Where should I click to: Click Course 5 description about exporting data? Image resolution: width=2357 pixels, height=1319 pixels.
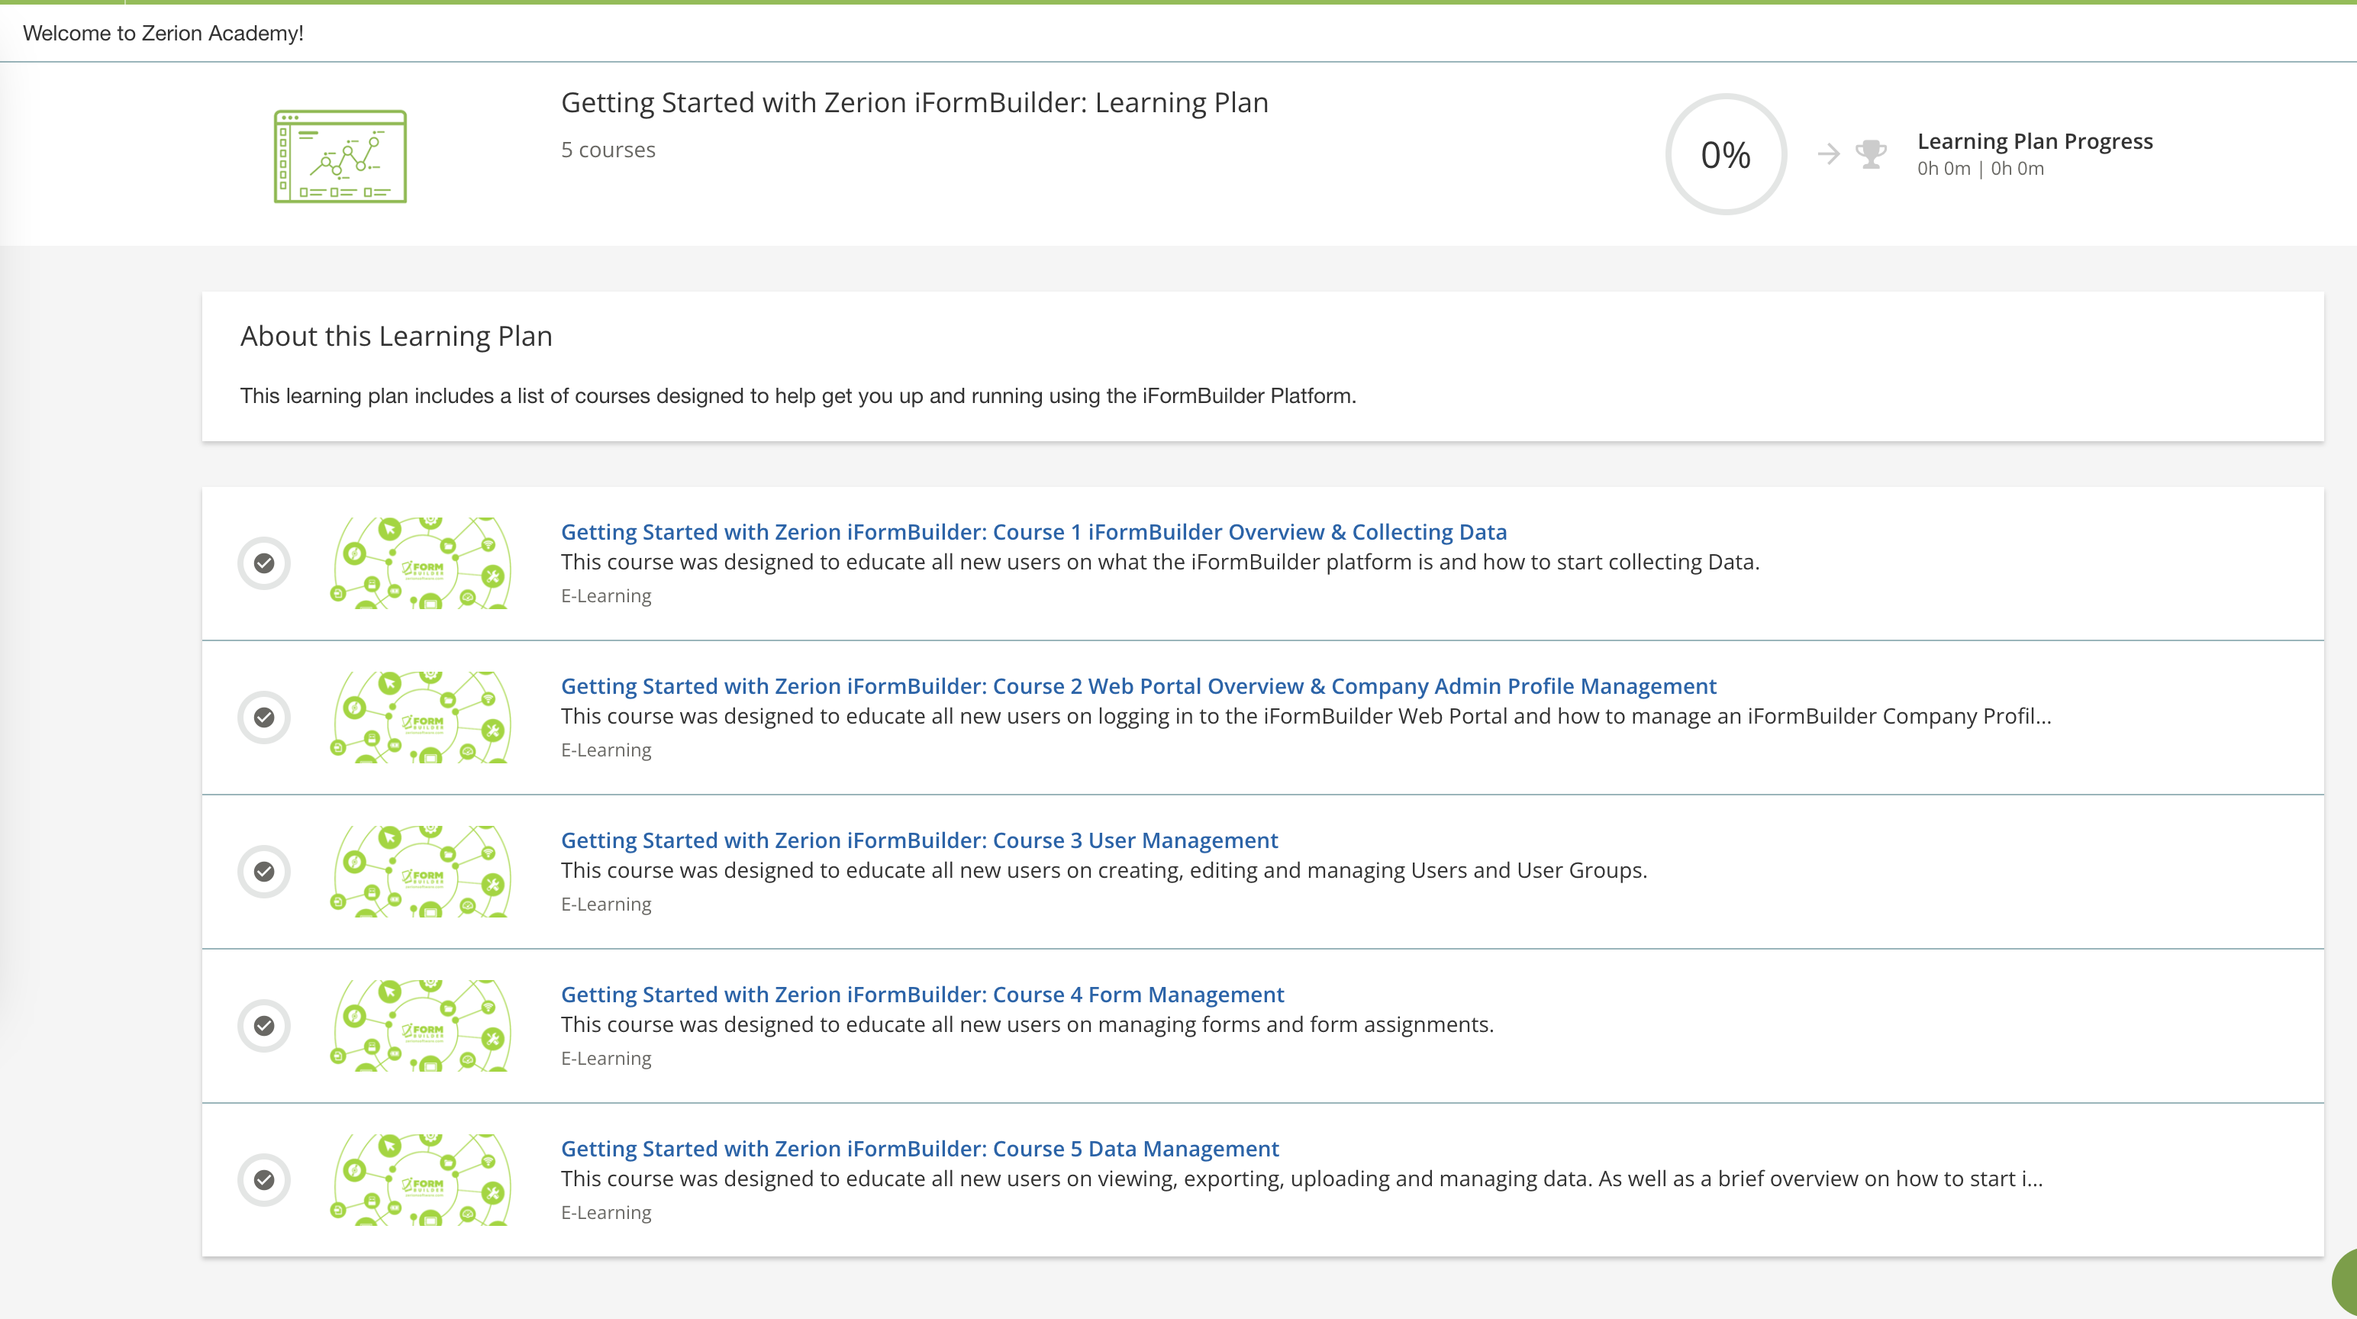(x=1301, y=1179)
